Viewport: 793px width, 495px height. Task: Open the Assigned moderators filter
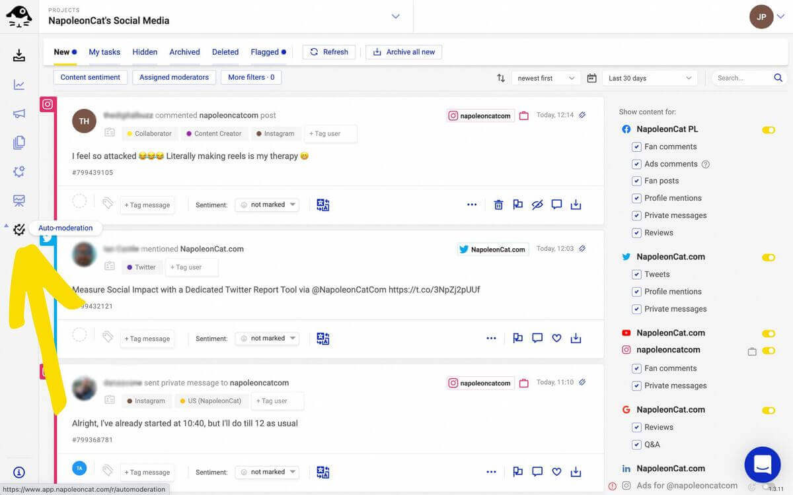pyautogui.click(x=174, y=77)
